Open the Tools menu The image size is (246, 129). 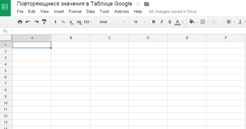tap(104, 12)
